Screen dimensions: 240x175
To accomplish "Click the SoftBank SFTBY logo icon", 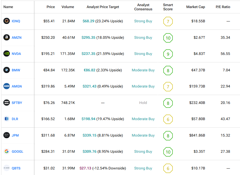I will pos(6,103).
